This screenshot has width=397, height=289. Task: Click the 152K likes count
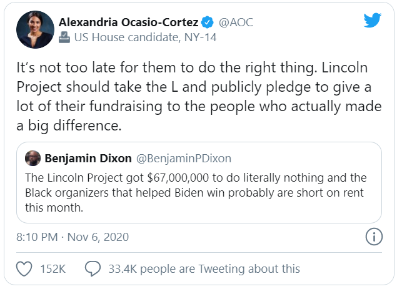tap(53, 269)
